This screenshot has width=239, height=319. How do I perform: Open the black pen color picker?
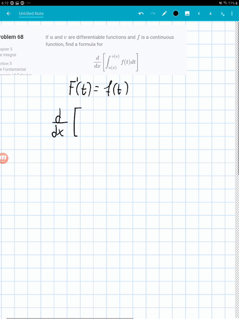point(176,13)
